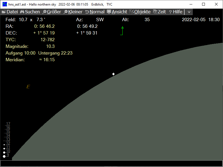Click the application icon in the title bar
223x167 pixels.
tap(5, 4)
